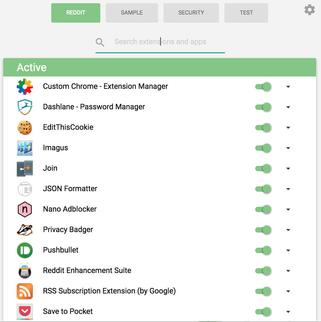Switch to the TEST profile tab
This screenshot has width=321, height=322.
(x=246, y=13)
